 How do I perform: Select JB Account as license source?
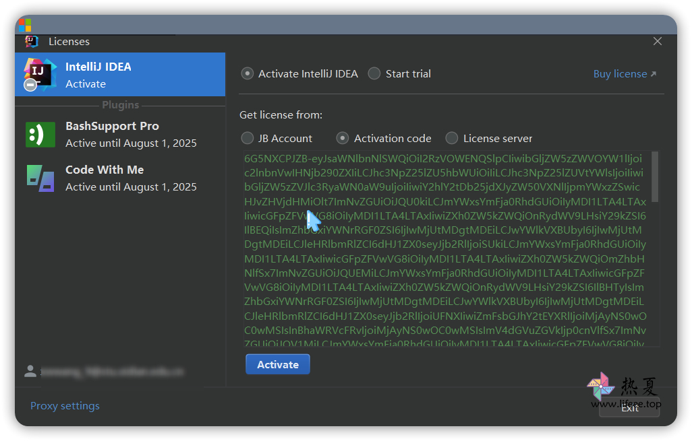248,139
